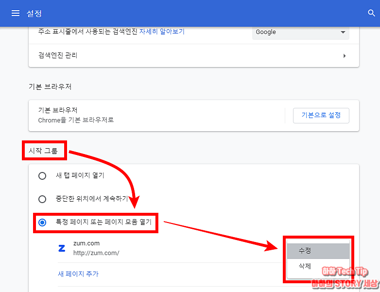Viewport: 380px width, 292px height.
Task: Click the search settings magnifier icon
Action: [x=371, y=13]
